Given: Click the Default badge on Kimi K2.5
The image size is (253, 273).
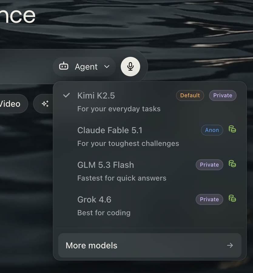Looking at the screenshot, I should click(x=190, y=95).
